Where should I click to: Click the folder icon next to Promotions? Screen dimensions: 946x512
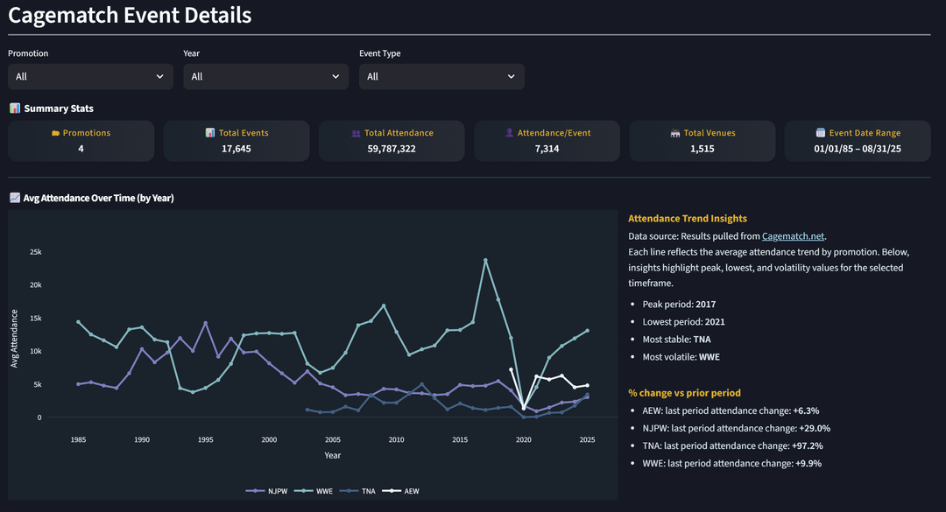click(55, 133)
